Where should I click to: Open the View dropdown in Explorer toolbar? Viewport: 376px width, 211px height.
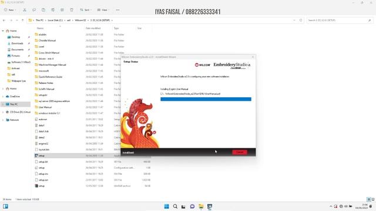point(103,10)
